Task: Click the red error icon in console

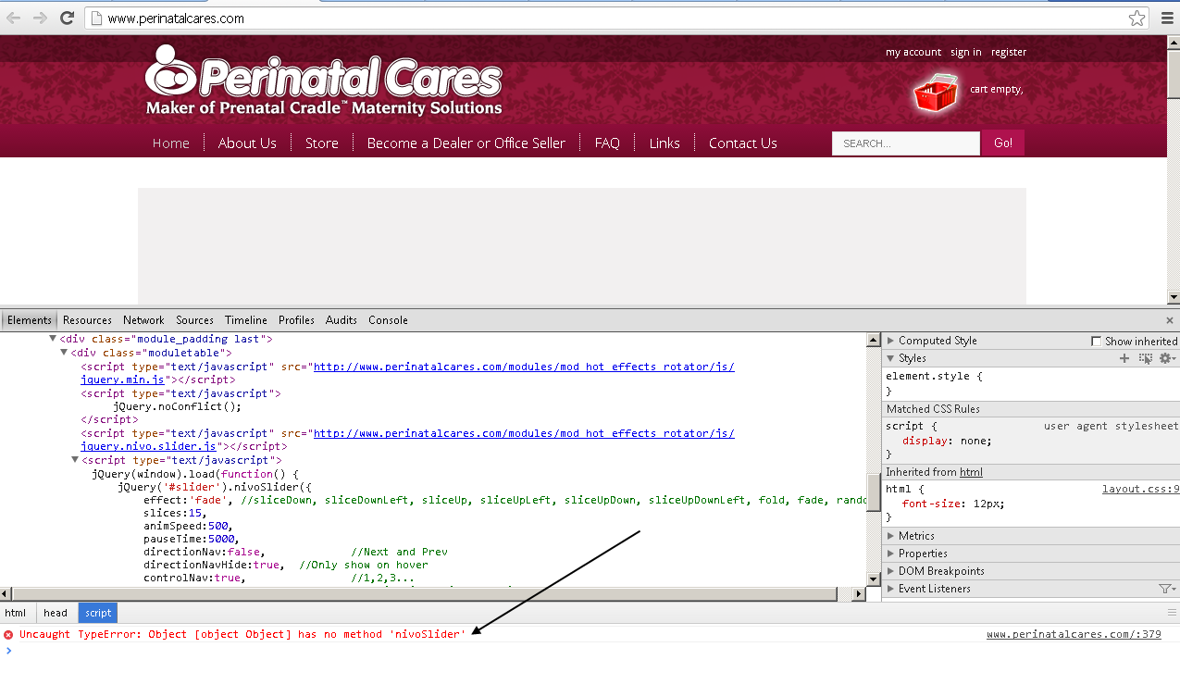Action: 8,634
